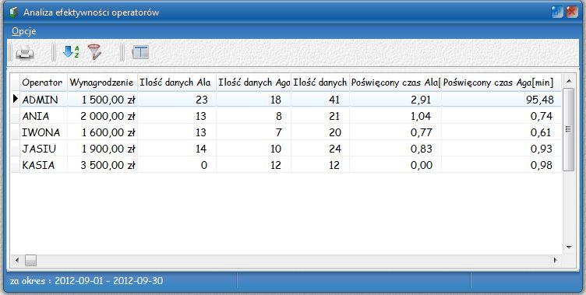Click the 0,61 cell in IWONA row
The height and width of the screenshot is (295, 586).
(501, 132)
